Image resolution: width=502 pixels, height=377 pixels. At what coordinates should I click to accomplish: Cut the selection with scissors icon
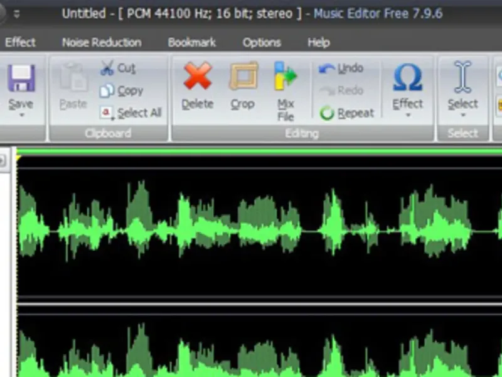pos(118,68)
